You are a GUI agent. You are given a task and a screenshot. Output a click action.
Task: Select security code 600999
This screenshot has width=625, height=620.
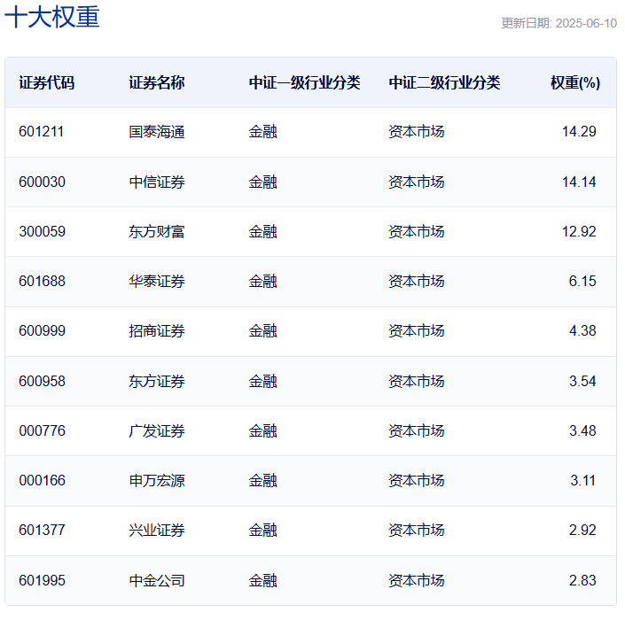pos(42,330)
